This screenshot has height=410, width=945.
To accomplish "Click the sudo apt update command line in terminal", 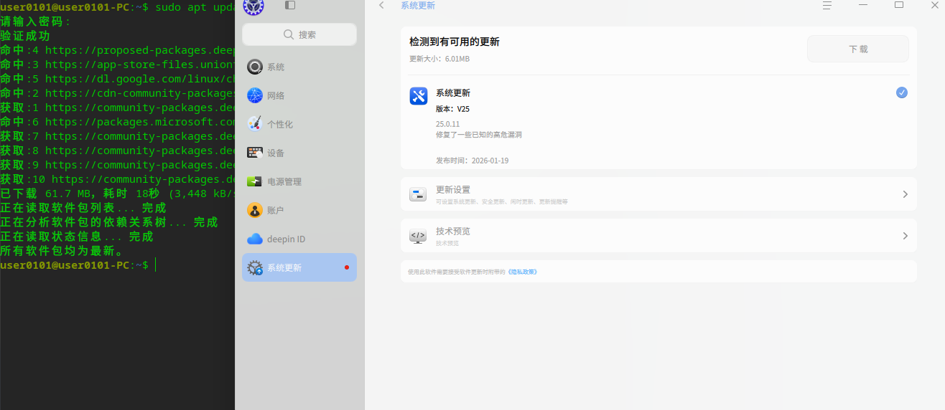I will tap(118, 7).
